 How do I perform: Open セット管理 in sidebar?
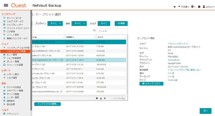click(12, 55)
